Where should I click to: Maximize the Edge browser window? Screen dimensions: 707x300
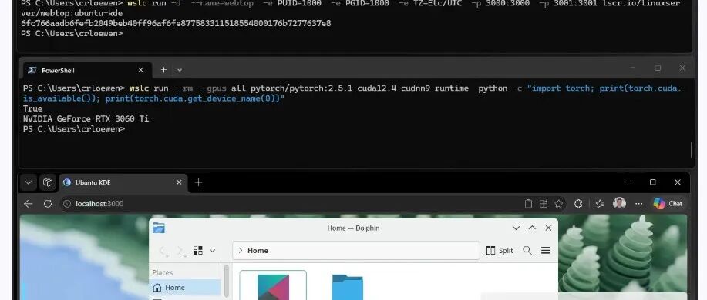pyautogui.click(x=652, y=182)
